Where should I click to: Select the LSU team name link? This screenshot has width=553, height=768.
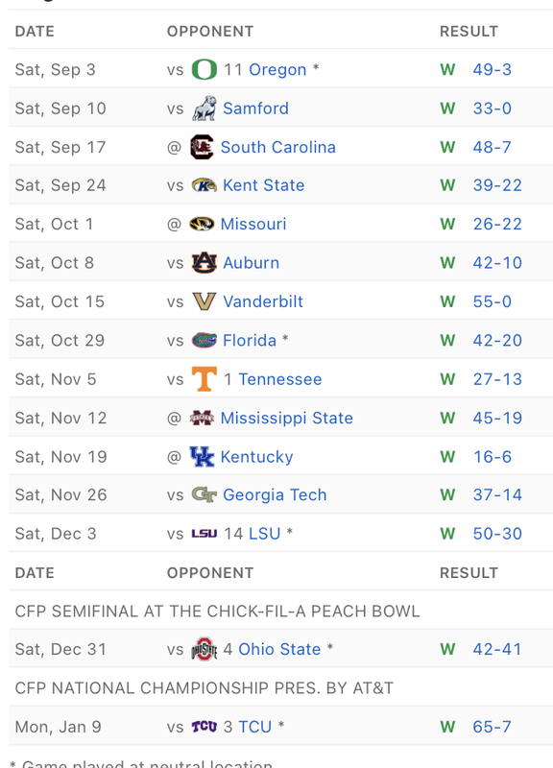(265, 534)
